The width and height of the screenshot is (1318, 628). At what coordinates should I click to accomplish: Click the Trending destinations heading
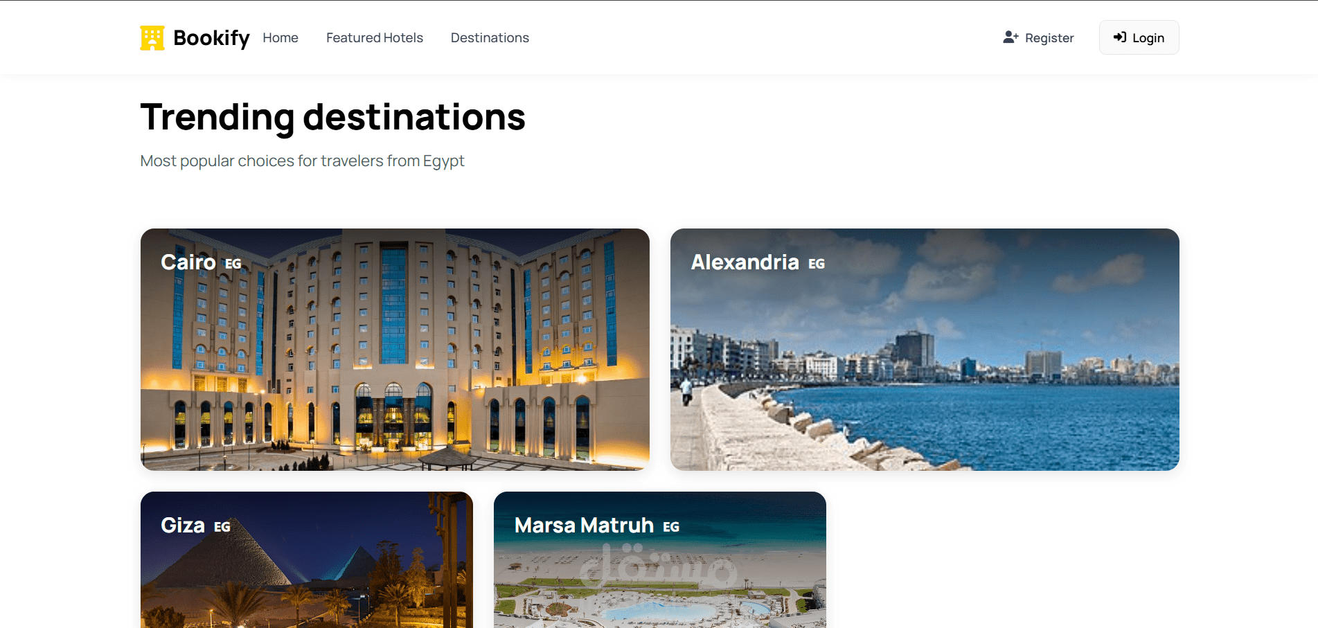333,117
